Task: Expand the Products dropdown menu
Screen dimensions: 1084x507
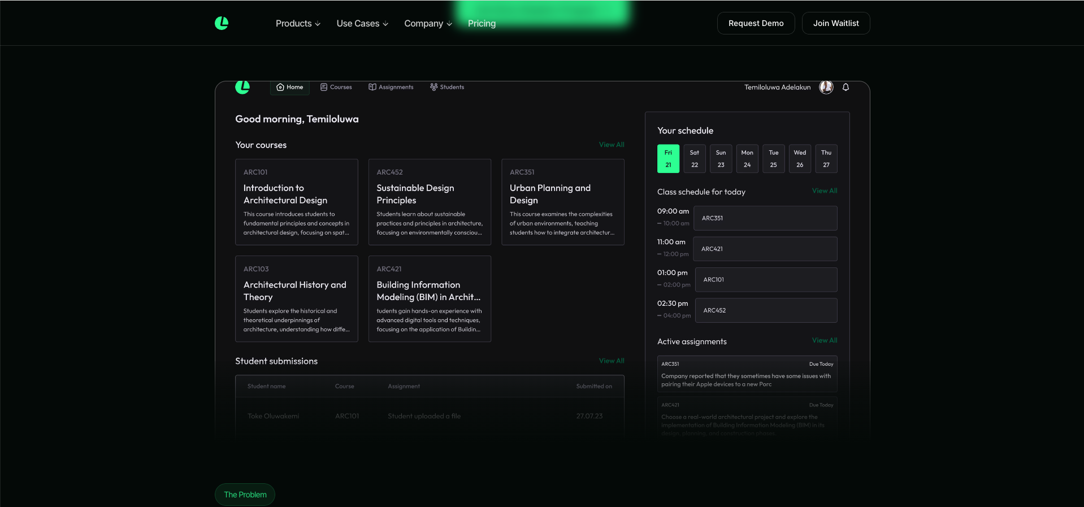Action: 298,23
